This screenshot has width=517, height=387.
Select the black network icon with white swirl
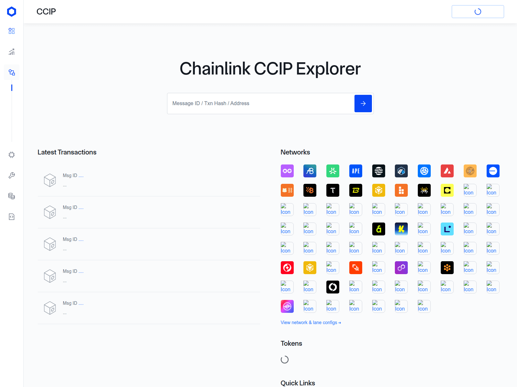333,287
